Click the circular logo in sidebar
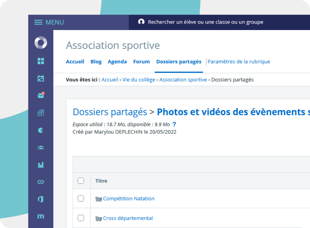The image size is (310, 228). tap(41, 43)
